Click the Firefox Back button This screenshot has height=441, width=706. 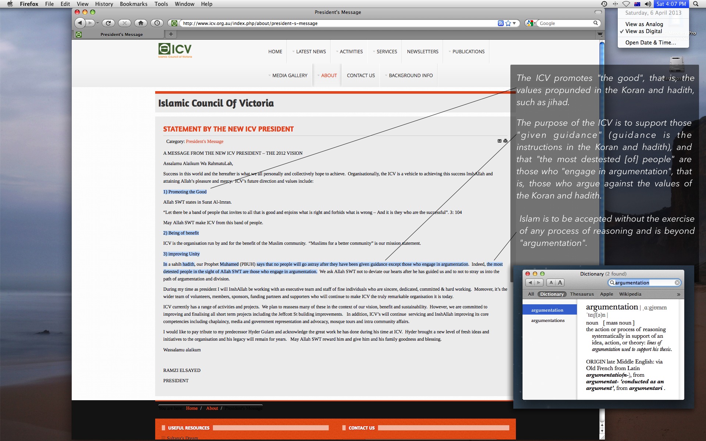click(80, 23)
